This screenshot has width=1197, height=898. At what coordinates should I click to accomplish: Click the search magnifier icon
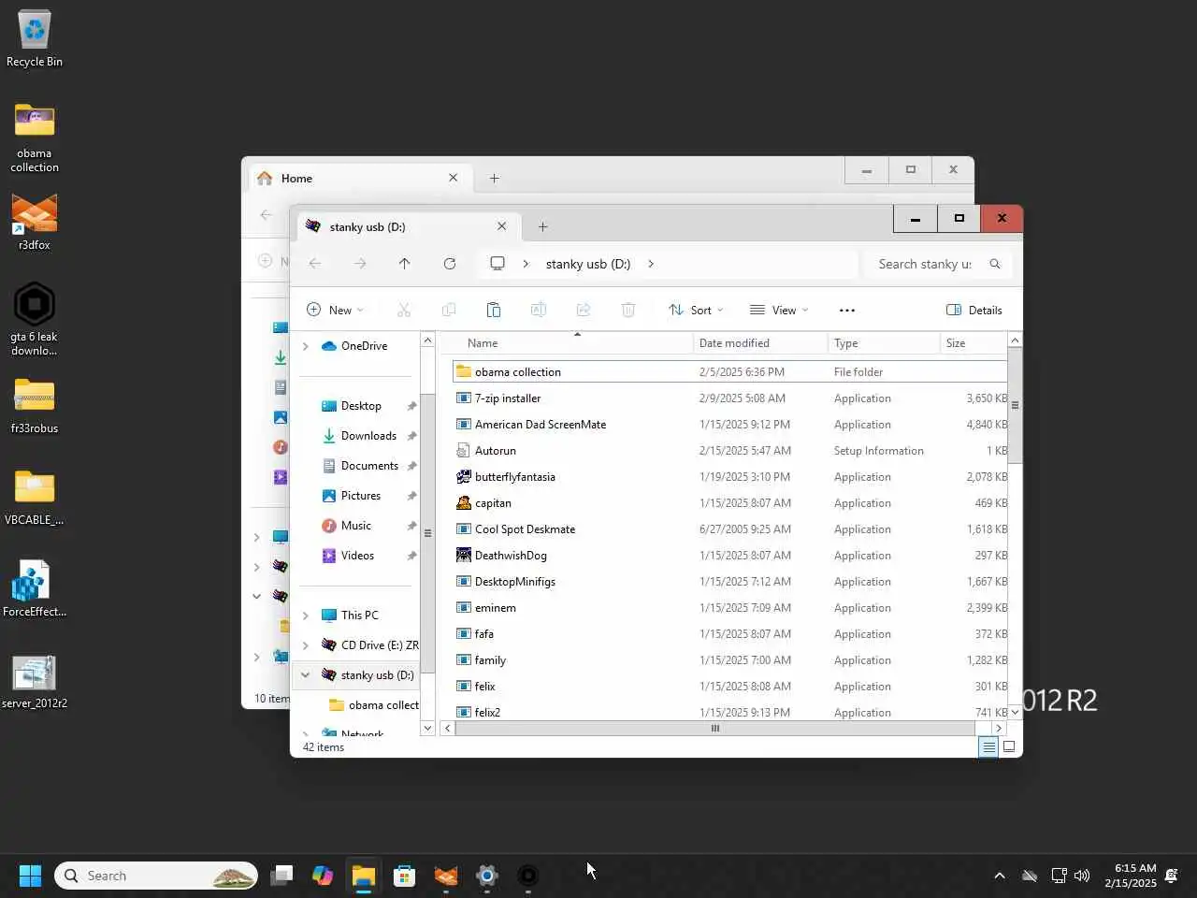(x=995, y=264)
